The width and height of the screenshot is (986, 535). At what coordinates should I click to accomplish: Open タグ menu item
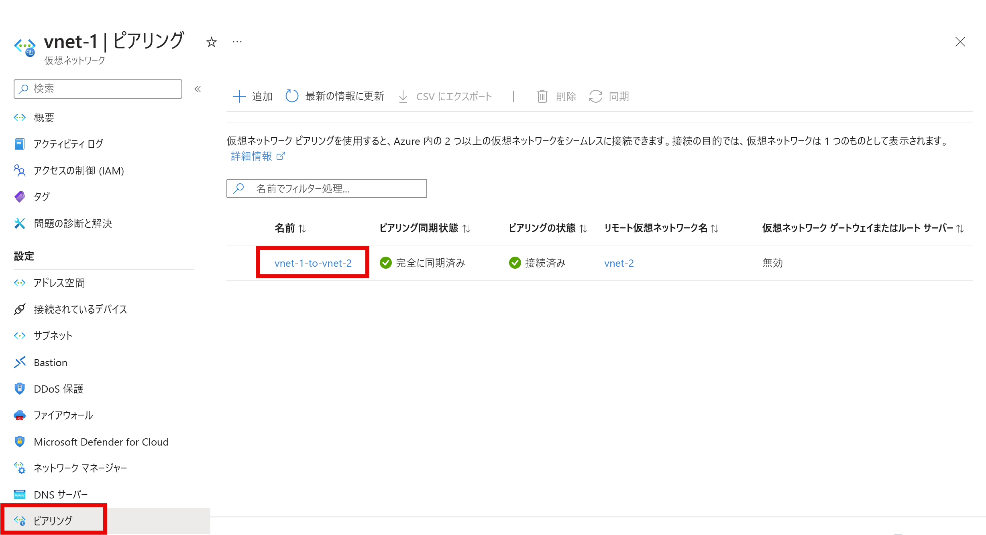pyautogui.click(x=42, y=197)
